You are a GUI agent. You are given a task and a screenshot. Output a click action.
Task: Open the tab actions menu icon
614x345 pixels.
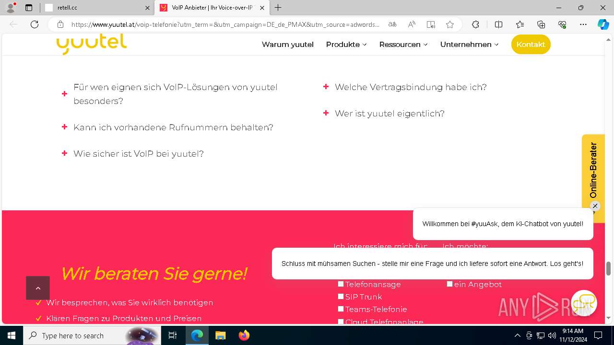29,8
